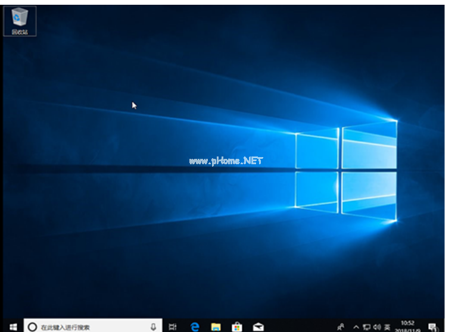Open the Action Center notifications icon
The image size is (458, 332).
[432, 327]
